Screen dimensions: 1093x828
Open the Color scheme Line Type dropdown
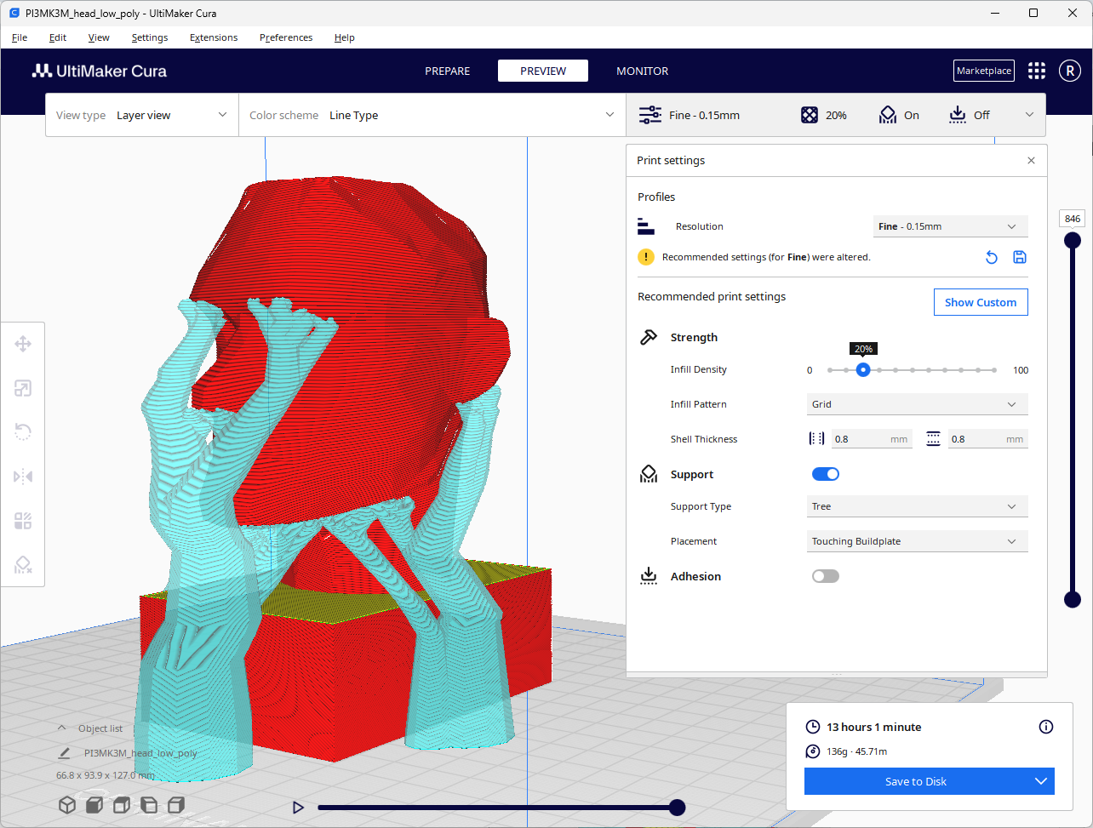tap(432, 115)
